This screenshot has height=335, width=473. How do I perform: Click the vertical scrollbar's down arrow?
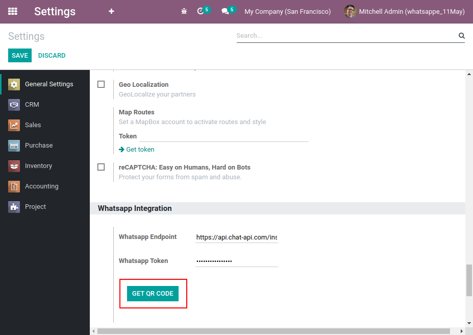click(469, 323)
